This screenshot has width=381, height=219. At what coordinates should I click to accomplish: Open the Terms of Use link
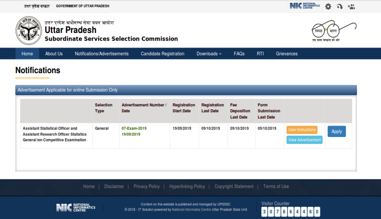coord(276,187)
